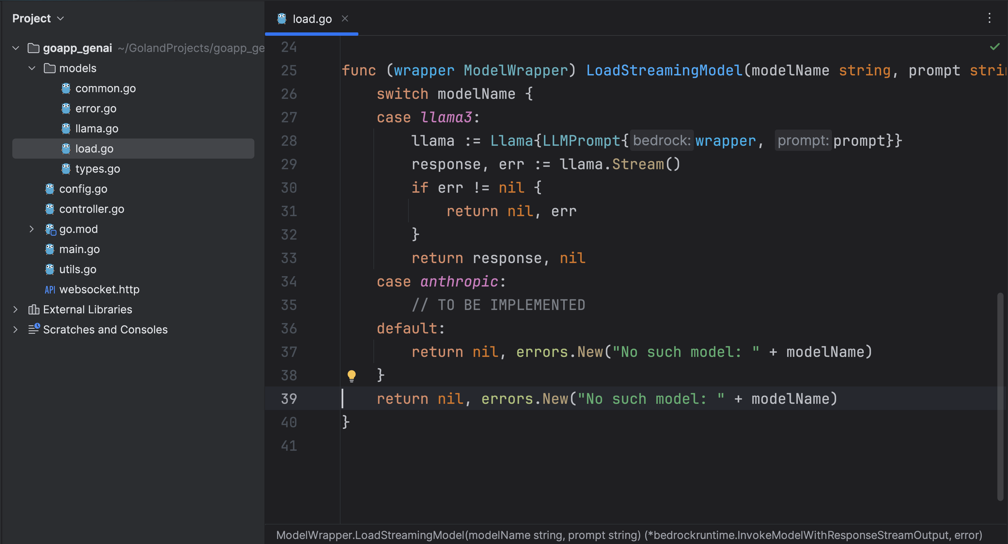This screenshot has width=1008, height=544.
Task: Click the gopher icon beside llama.go
Action: pos(66,128)
